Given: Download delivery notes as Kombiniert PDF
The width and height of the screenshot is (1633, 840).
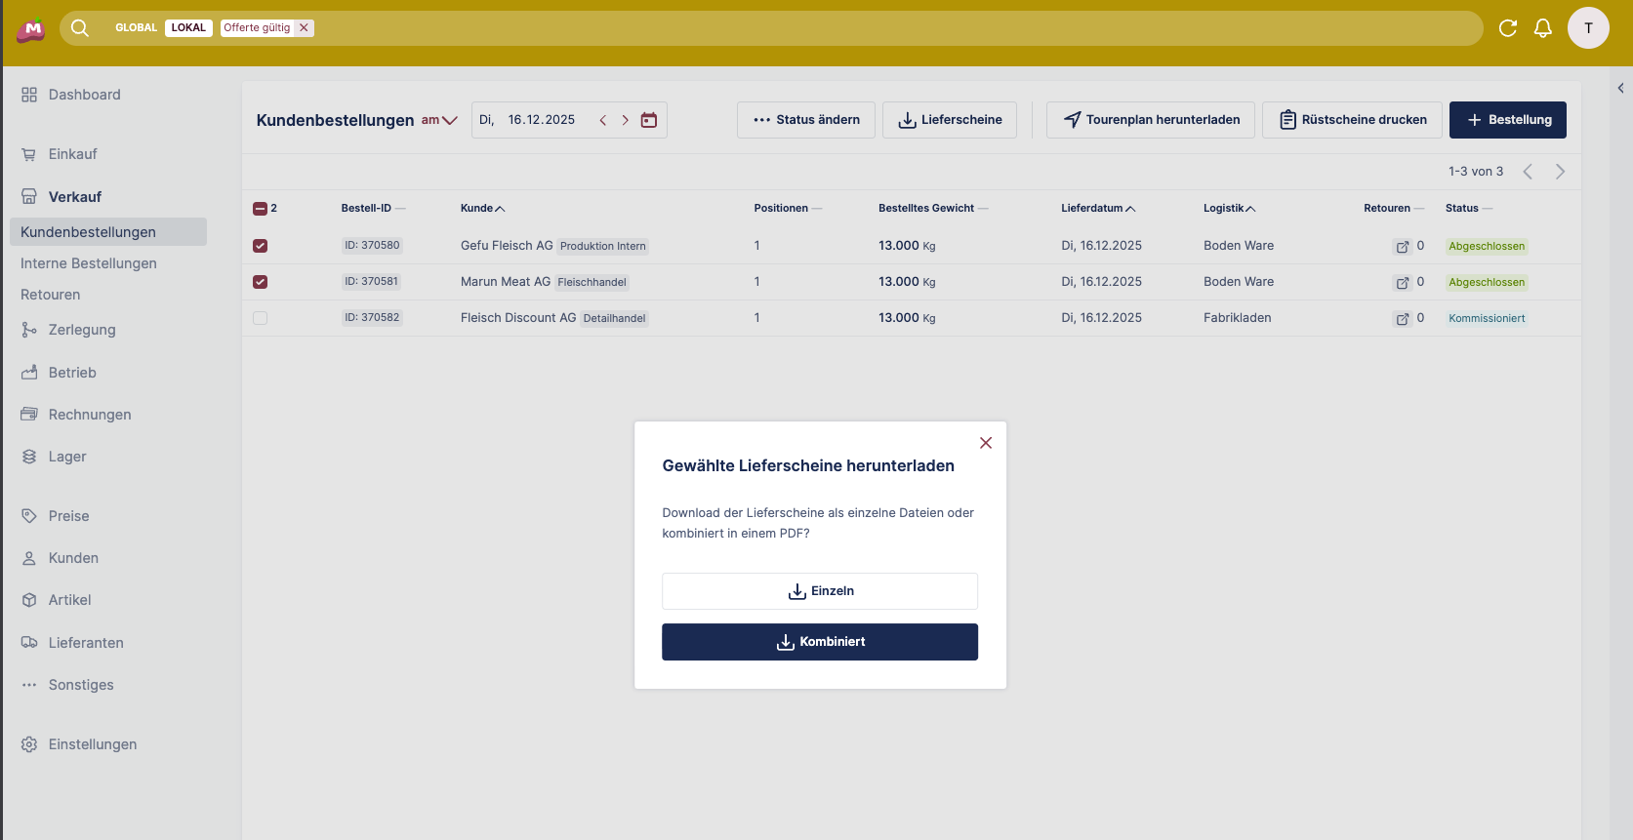Looking at the screenshot, I should click(x=820, y=642).
